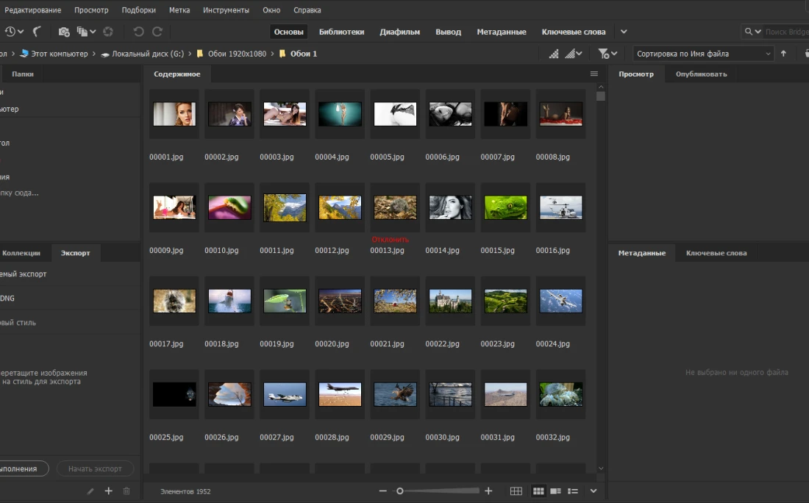Switch to thumbnails view mode
The image size is (809, 503).
(x=538, y=490)
